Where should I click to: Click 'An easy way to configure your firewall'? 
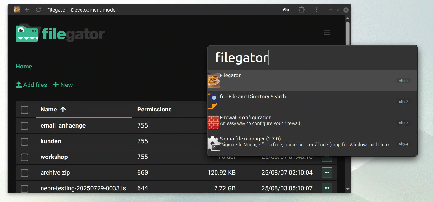[260, 123]
